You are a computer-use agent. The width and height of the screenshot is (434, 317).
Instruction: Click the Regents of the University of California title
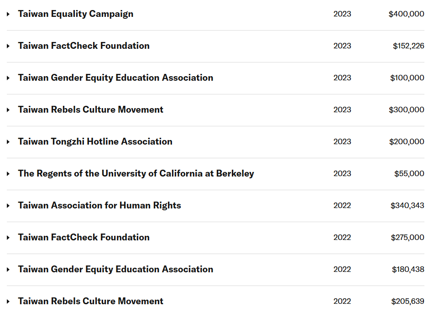(136, 173)
